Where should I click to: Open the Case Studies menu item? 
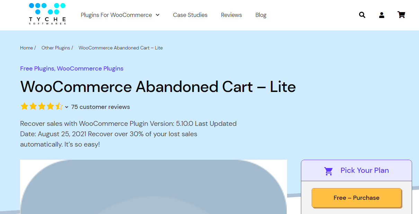click(x=190, y=15)
